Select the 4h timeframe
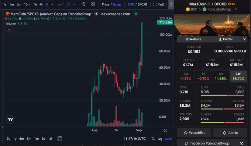This screenshot has height=146, width=251. [x=41, y=4]
